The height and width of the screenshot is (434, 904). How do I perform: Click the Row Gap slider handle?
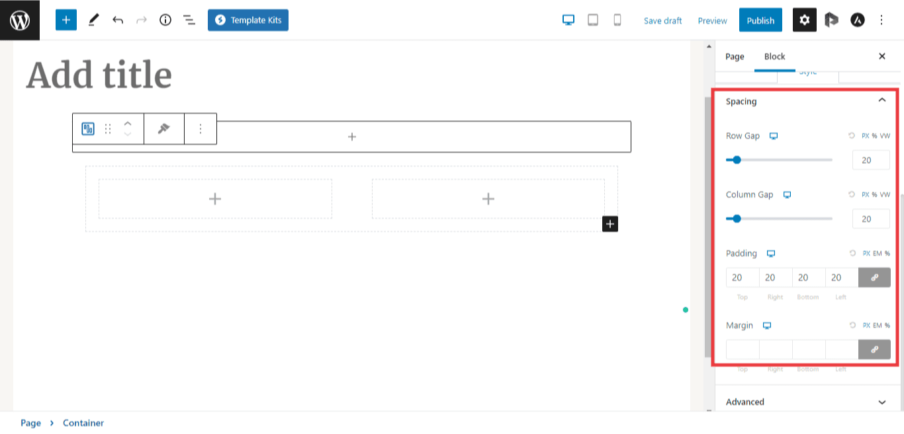737,160
